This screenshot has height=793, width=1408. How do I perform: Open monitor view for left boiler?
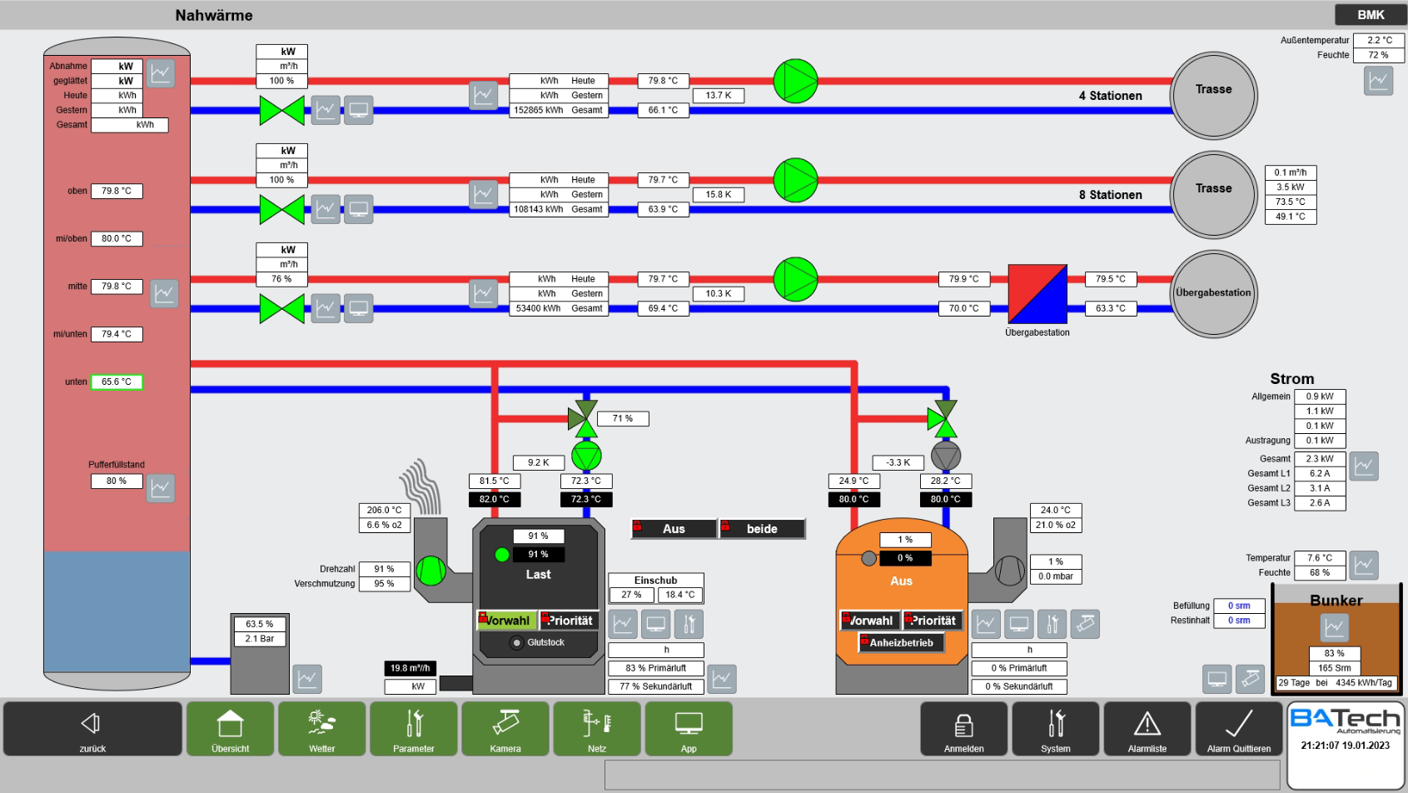coord(656,624)
